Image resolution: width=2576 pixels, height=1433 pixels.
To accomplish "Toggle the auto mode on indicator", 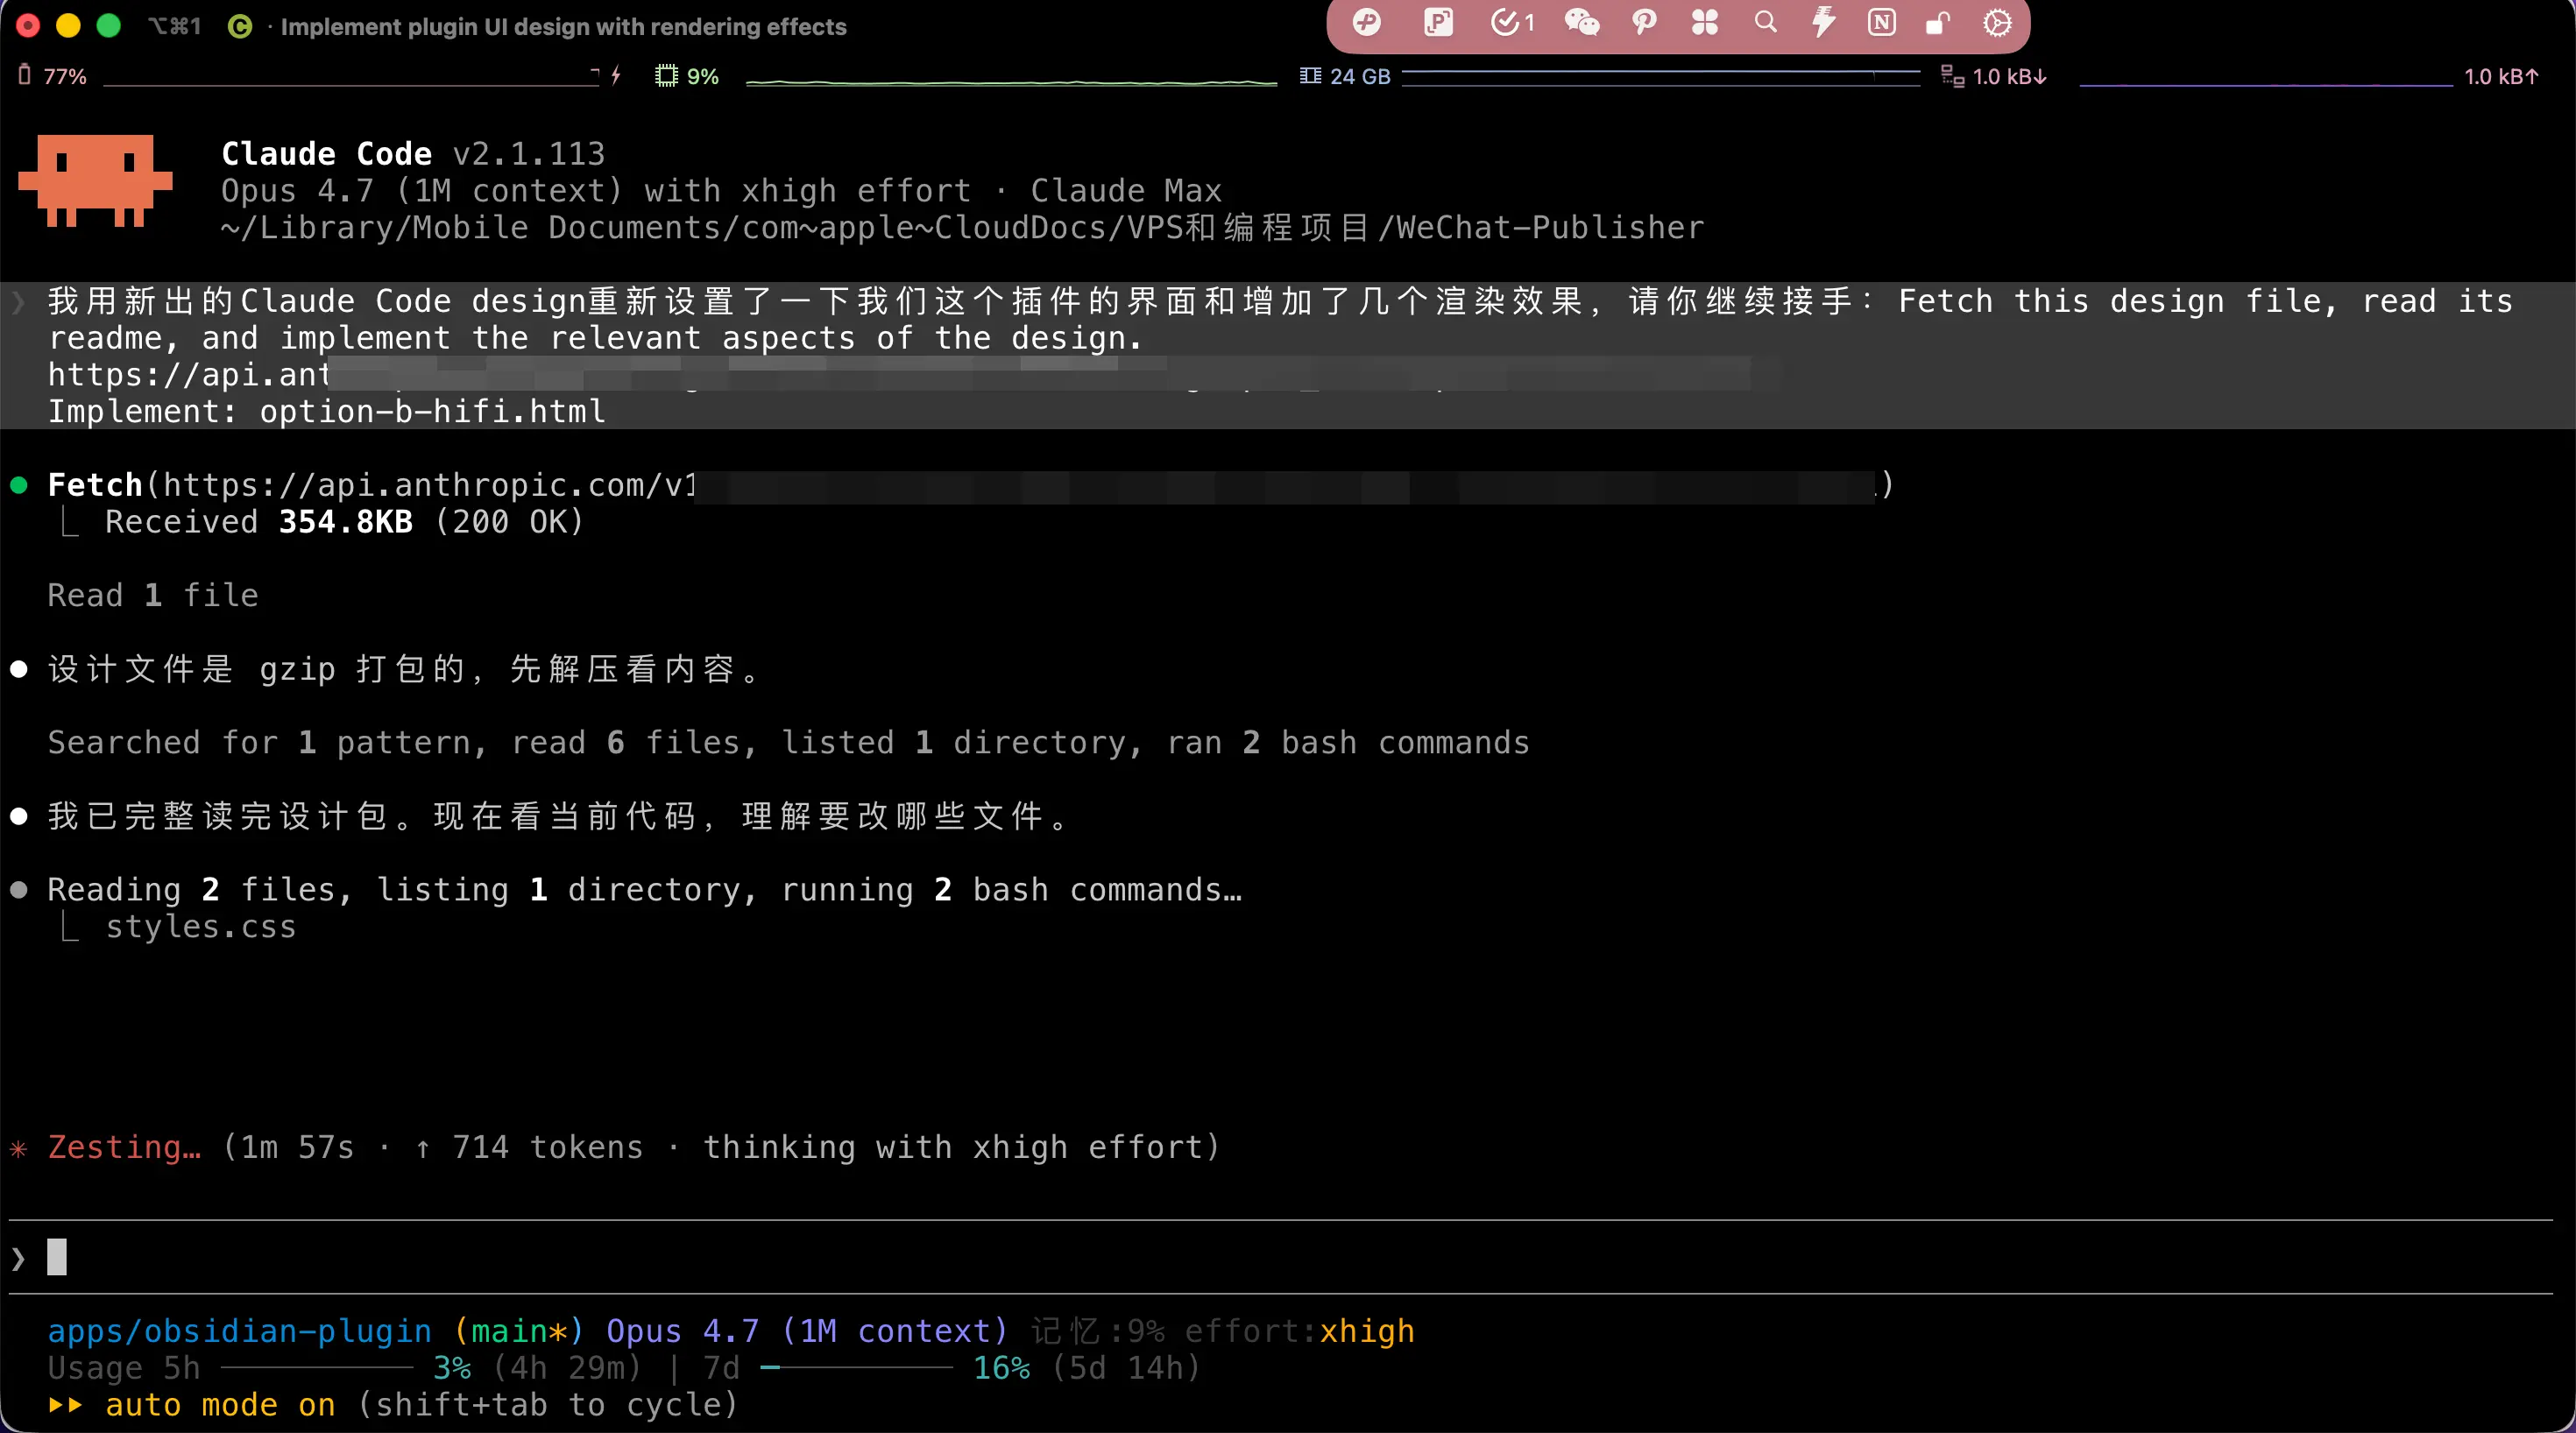I will (220, 1405).
